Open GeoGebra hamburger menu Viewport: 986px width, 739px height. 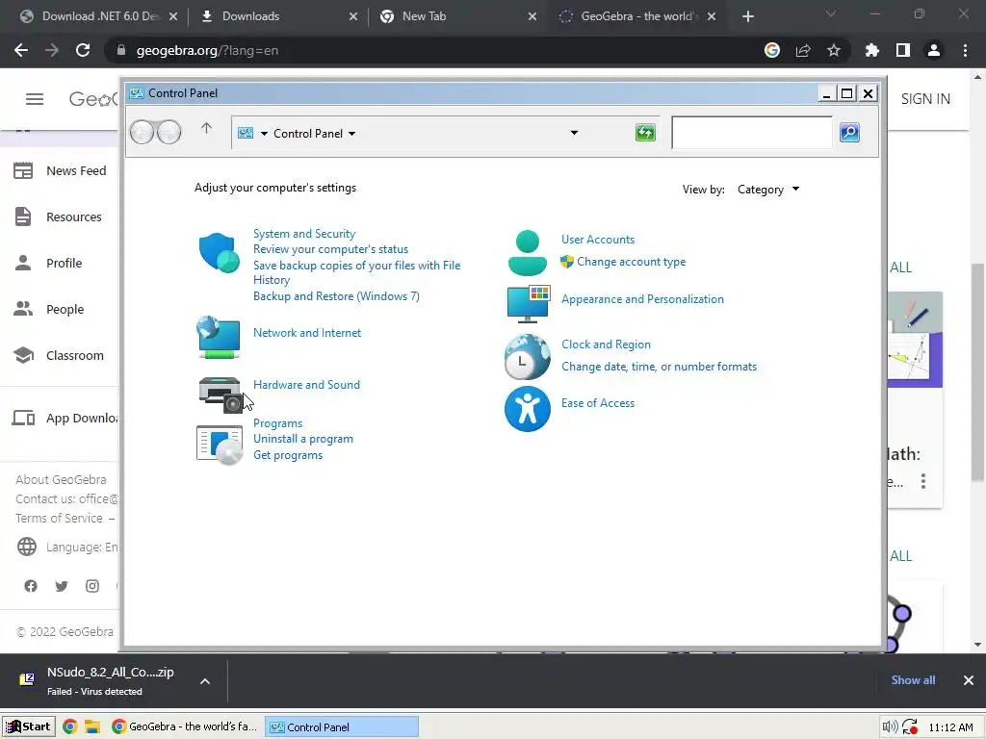coord(35,99)
